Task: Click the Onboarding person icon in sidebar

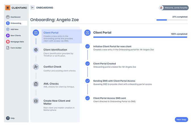Action: point(8,23)
